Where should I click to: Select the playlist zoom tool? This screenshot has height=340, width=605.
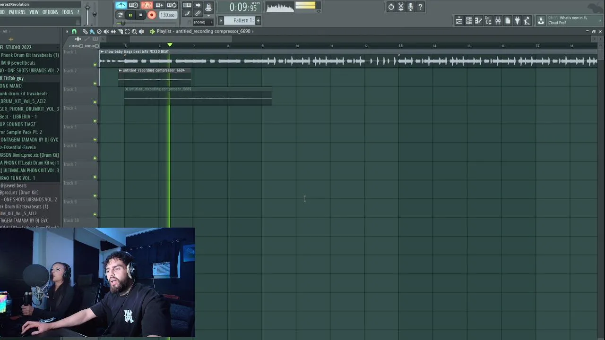click(134, 32)
